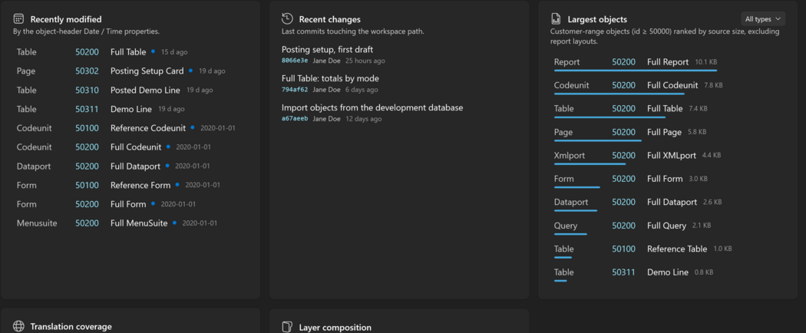
Task: Click the Recent changes heading
Action: (x=329, y=19)
